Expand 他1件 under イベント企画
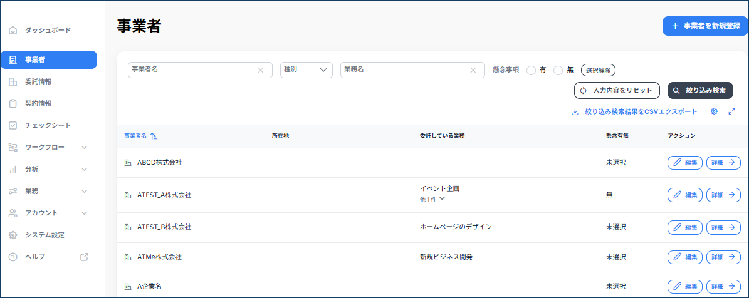The height and width of the screenshot is (298, 749). tap(432, 199)
